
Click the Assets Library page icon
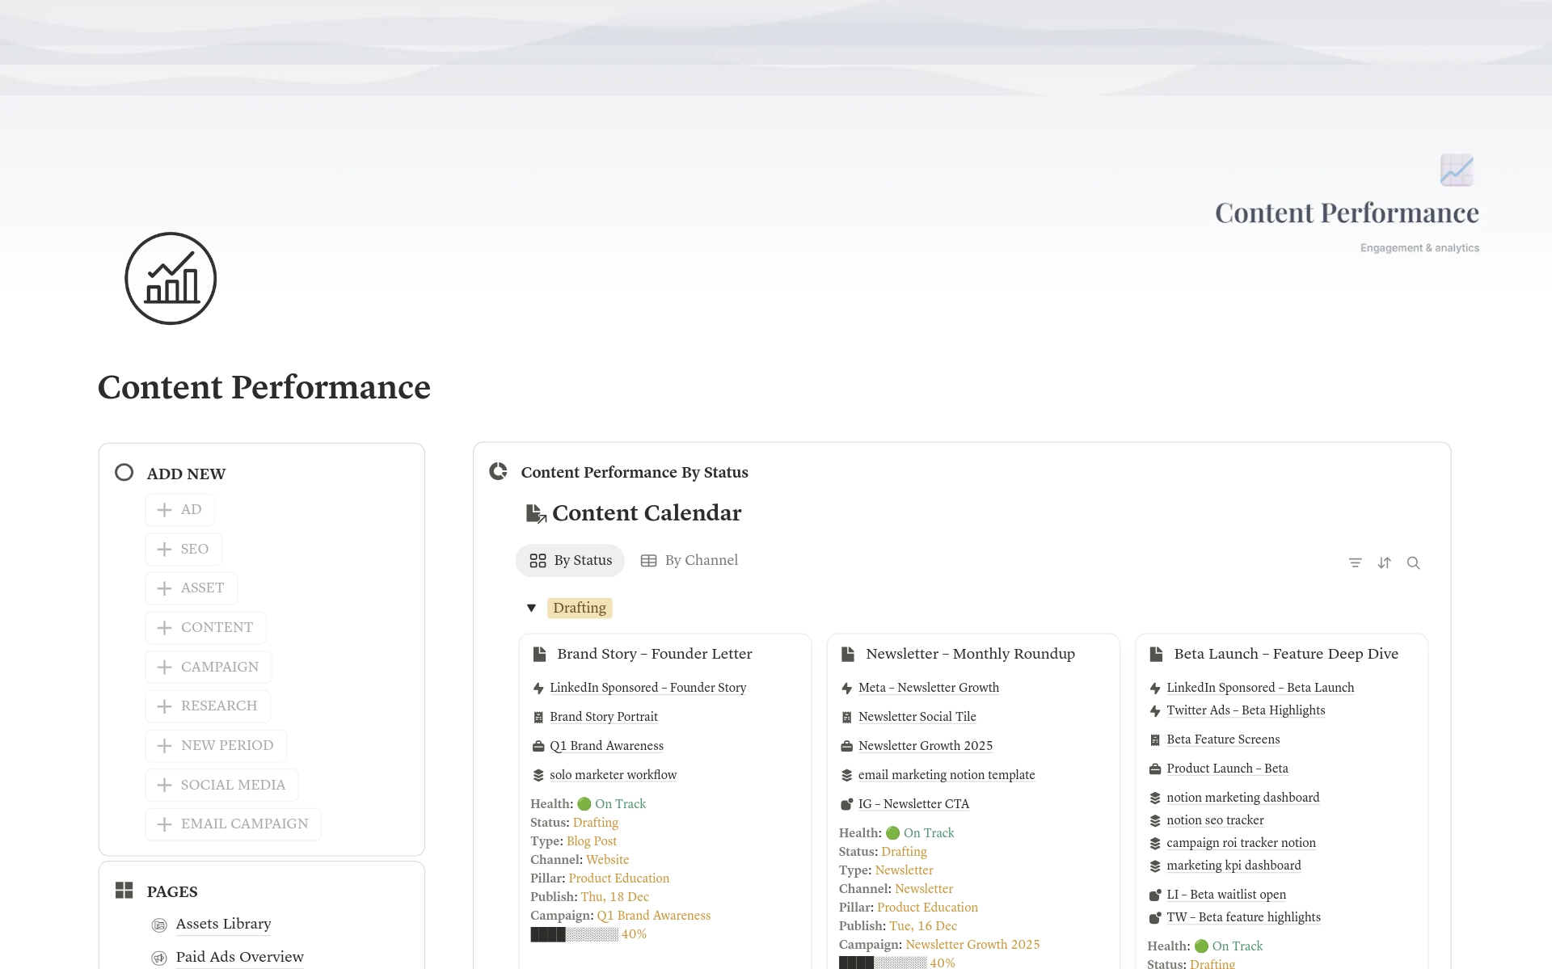[159, 925]
